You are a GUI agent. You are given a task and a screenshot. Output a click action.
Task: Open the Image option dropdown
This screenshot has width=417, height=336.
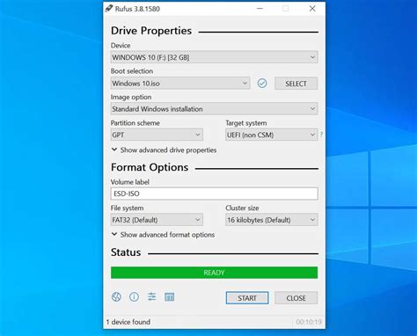(x=215, y=109)
